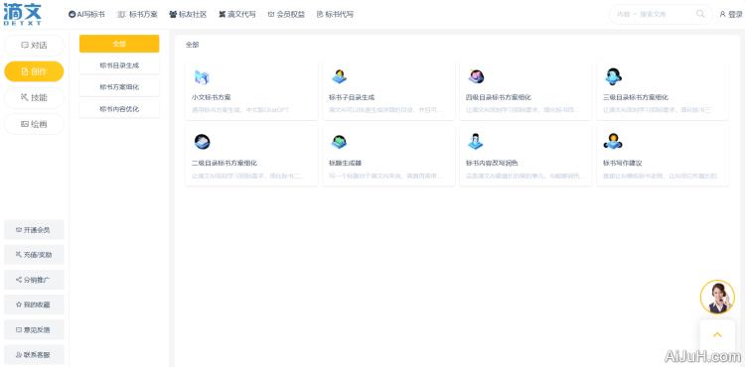
Task: Go to 标友社区 in top navigation
Action: point(188,14)
